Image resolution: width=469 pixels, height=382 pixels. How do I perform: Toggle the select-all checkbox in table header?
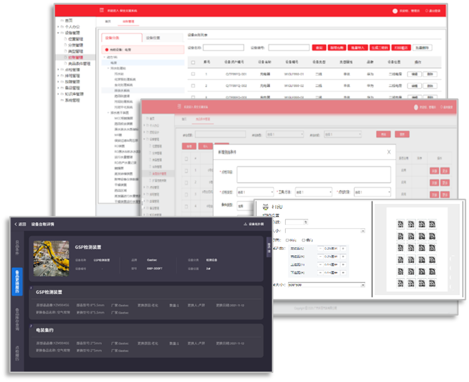(x=193, y=62)
